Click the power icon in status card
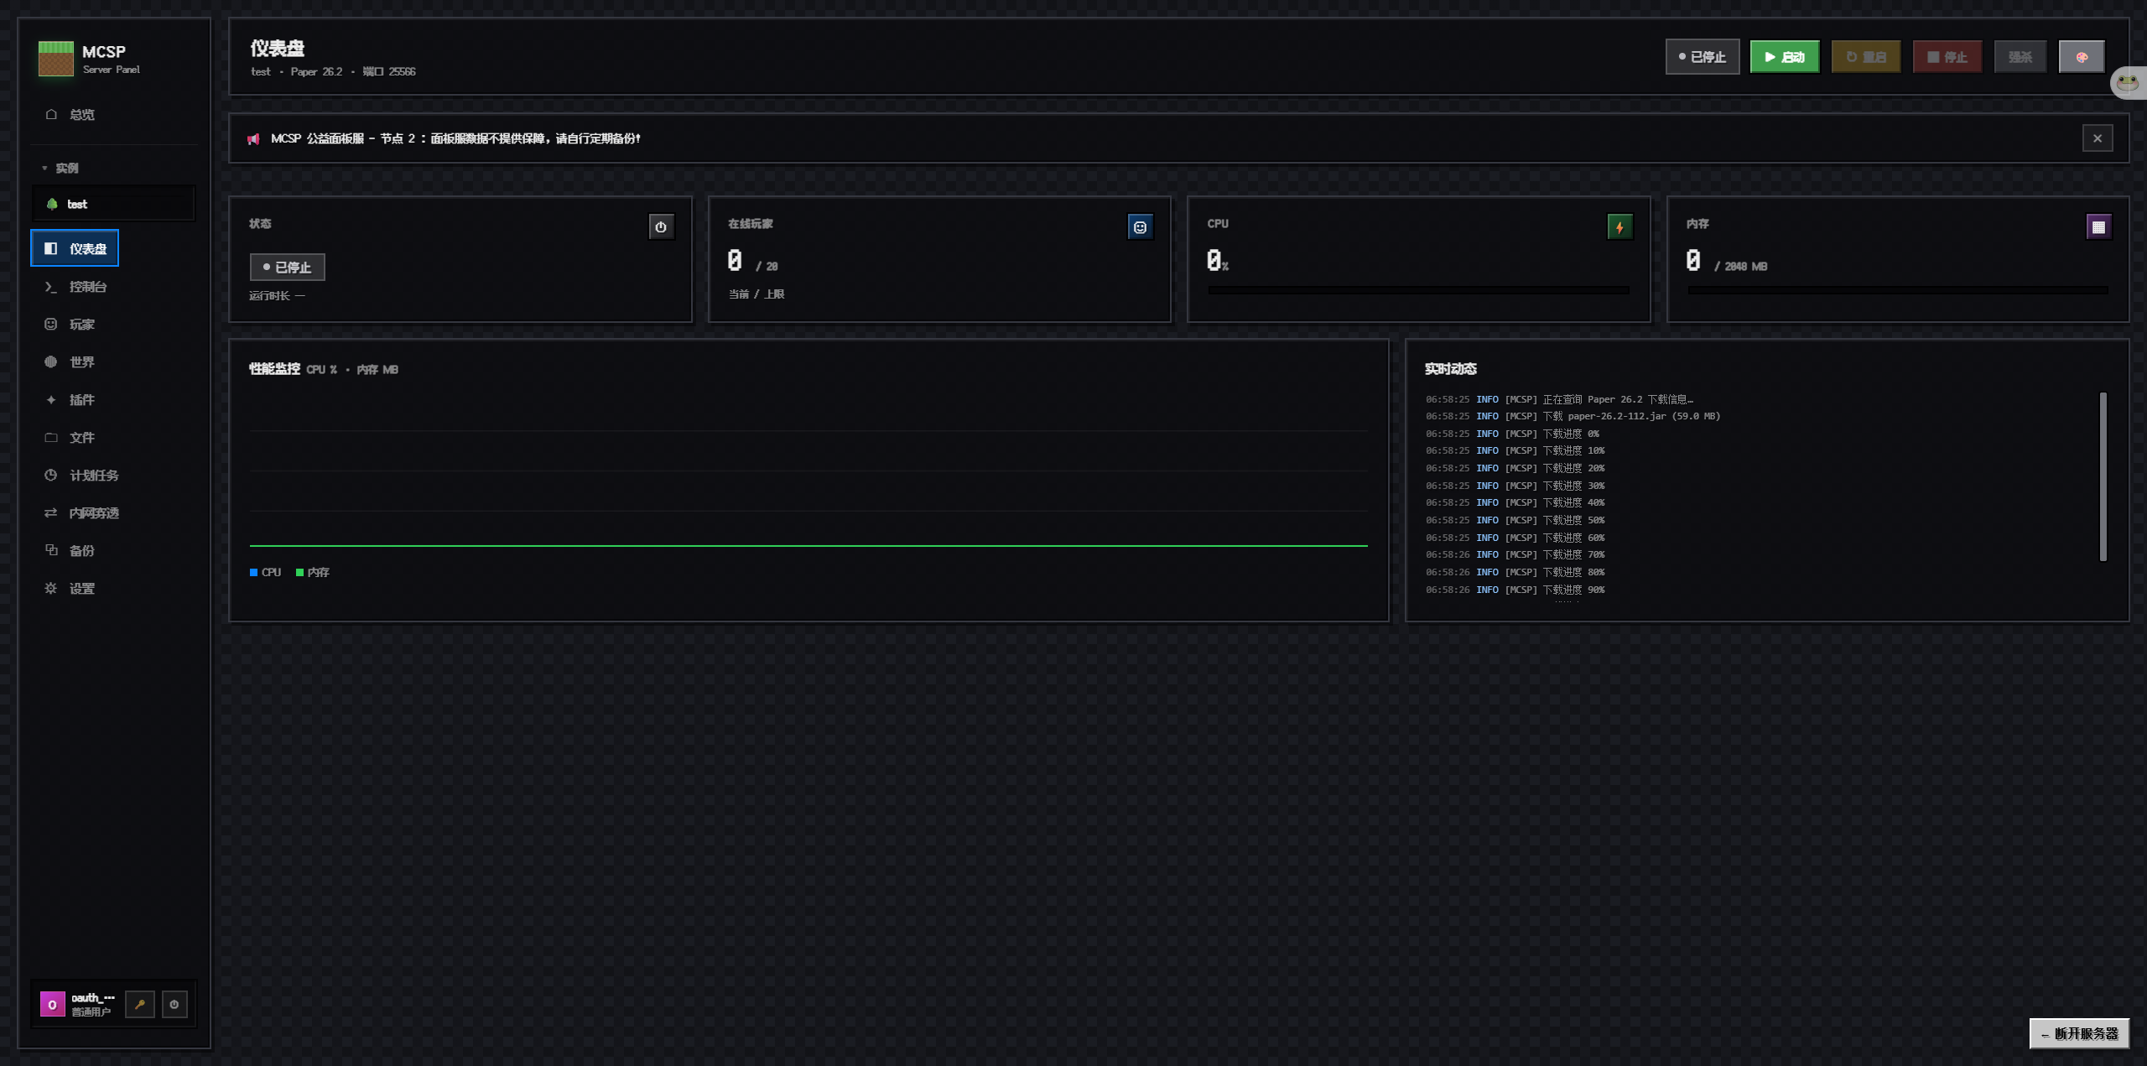 point(661,226)
